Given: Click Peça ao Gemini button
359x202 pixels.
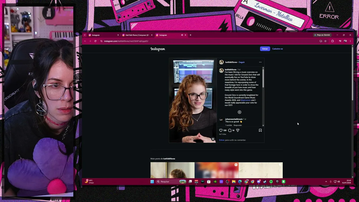Looking at the screenshot, I should coord(322,35).
